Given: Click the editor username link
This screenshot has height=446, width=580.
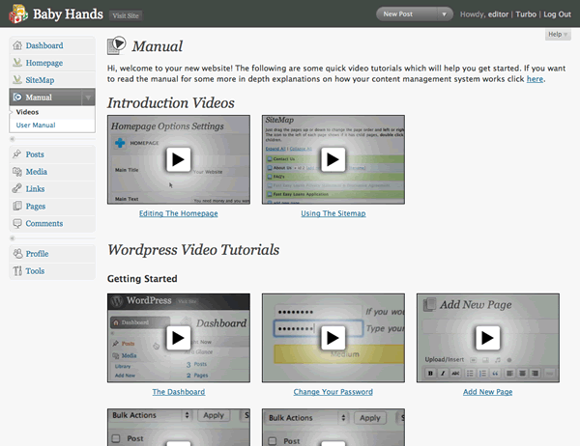Looking at the screenshot, I should tap(498, 14).
